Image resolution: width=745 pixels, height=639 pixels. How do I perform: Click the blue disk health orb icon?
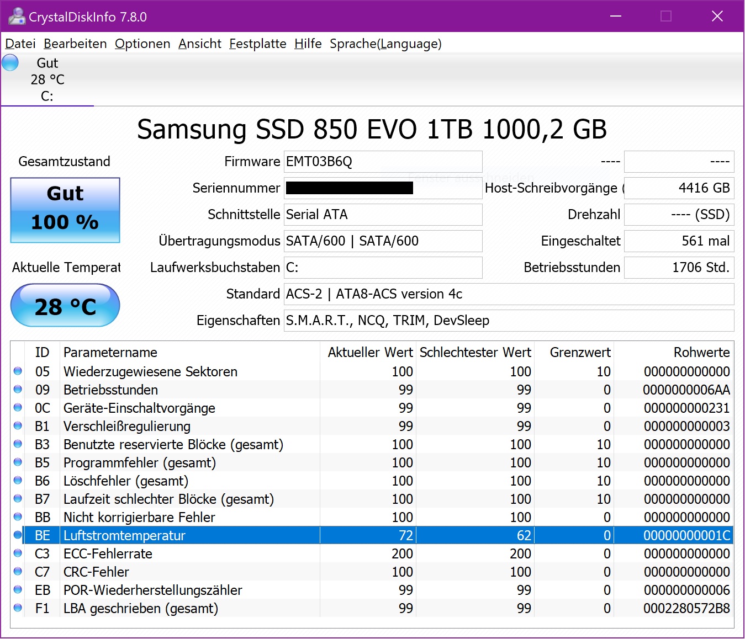[x=10, y=62]
